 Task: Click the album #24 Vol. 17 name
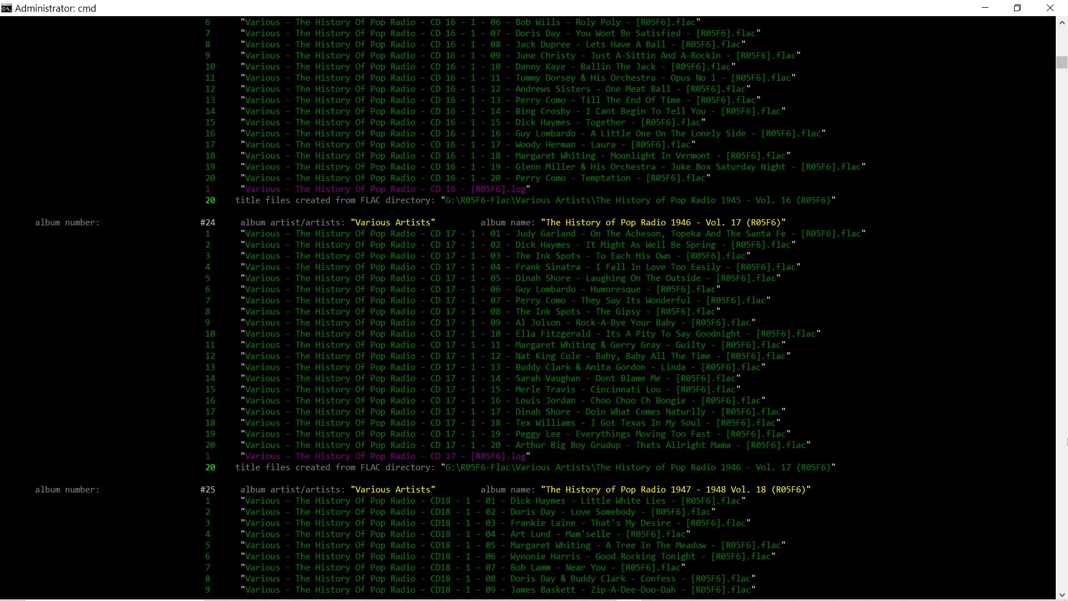(x=662, y=223)
